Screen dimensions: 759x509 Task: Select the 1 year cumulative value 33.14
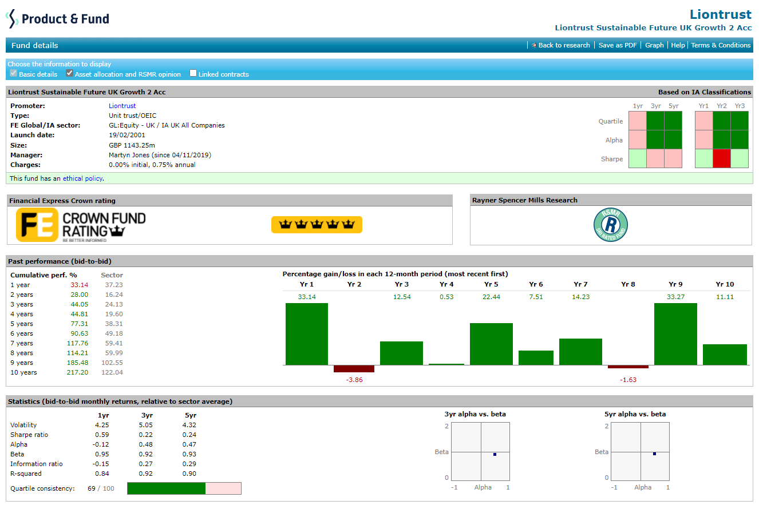pos(79,285)
